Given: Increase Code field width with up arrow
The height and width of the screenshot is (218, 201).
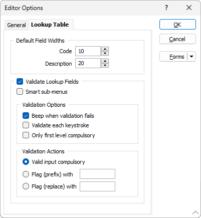Looking at the screenshot, I should 105,49.
